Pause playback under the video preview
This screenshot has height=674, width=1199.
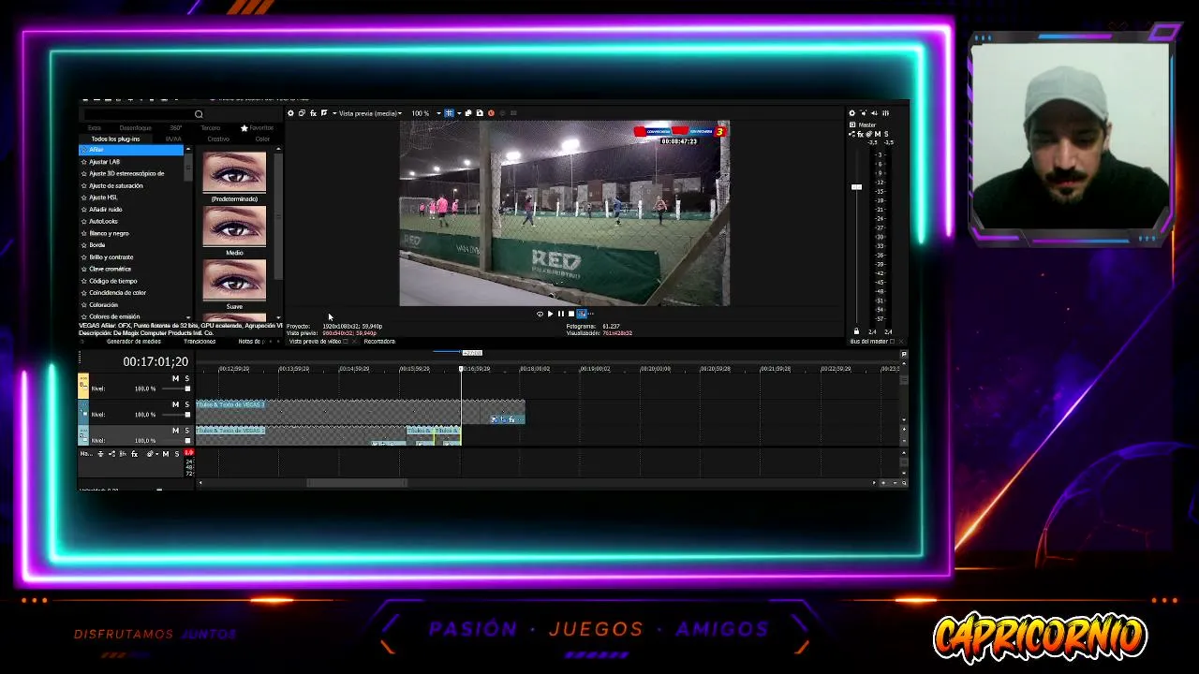pyautogui.click(x=561, y=315)
